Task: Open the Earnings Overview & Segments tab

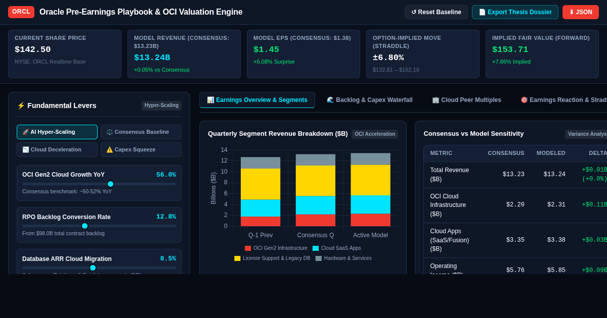Action: point(257,100)
